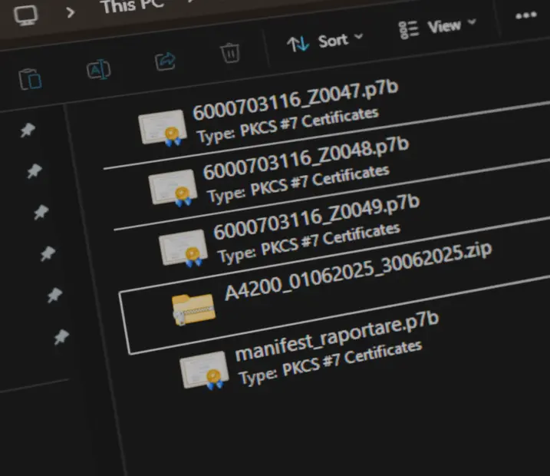The height and width of the screenshot is (476, 550).
Task: Expand the breadcrumb chevron before This PC
Action: (71, 12)
